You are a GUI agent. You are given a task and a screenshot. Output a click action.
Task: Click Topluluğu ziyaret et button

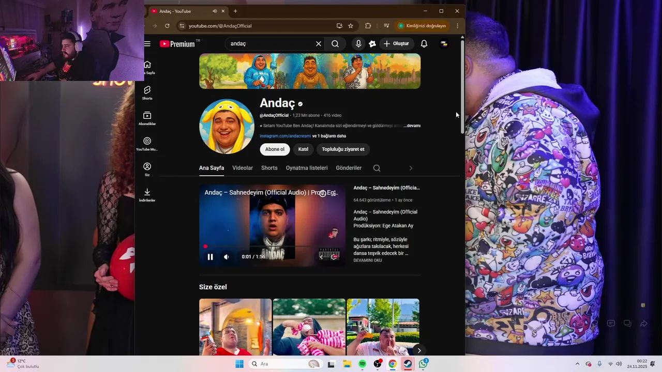click(x=343, y=149)
